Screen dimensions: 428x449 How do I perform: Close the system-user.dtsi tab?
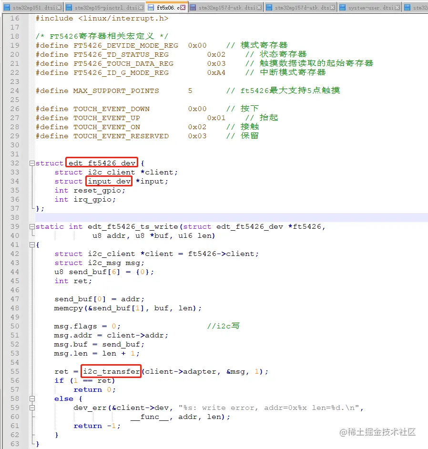[397, 8]
